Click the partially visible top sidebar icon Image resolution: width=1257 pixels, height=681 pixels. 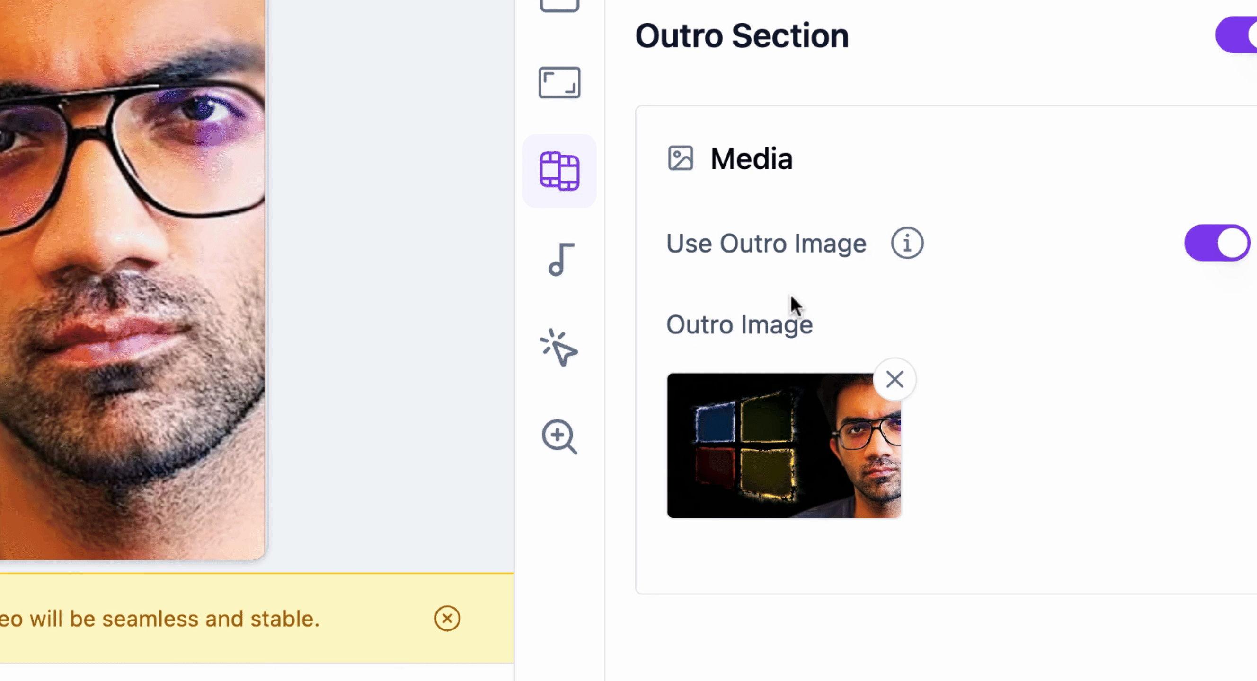[x=559, y=6]
